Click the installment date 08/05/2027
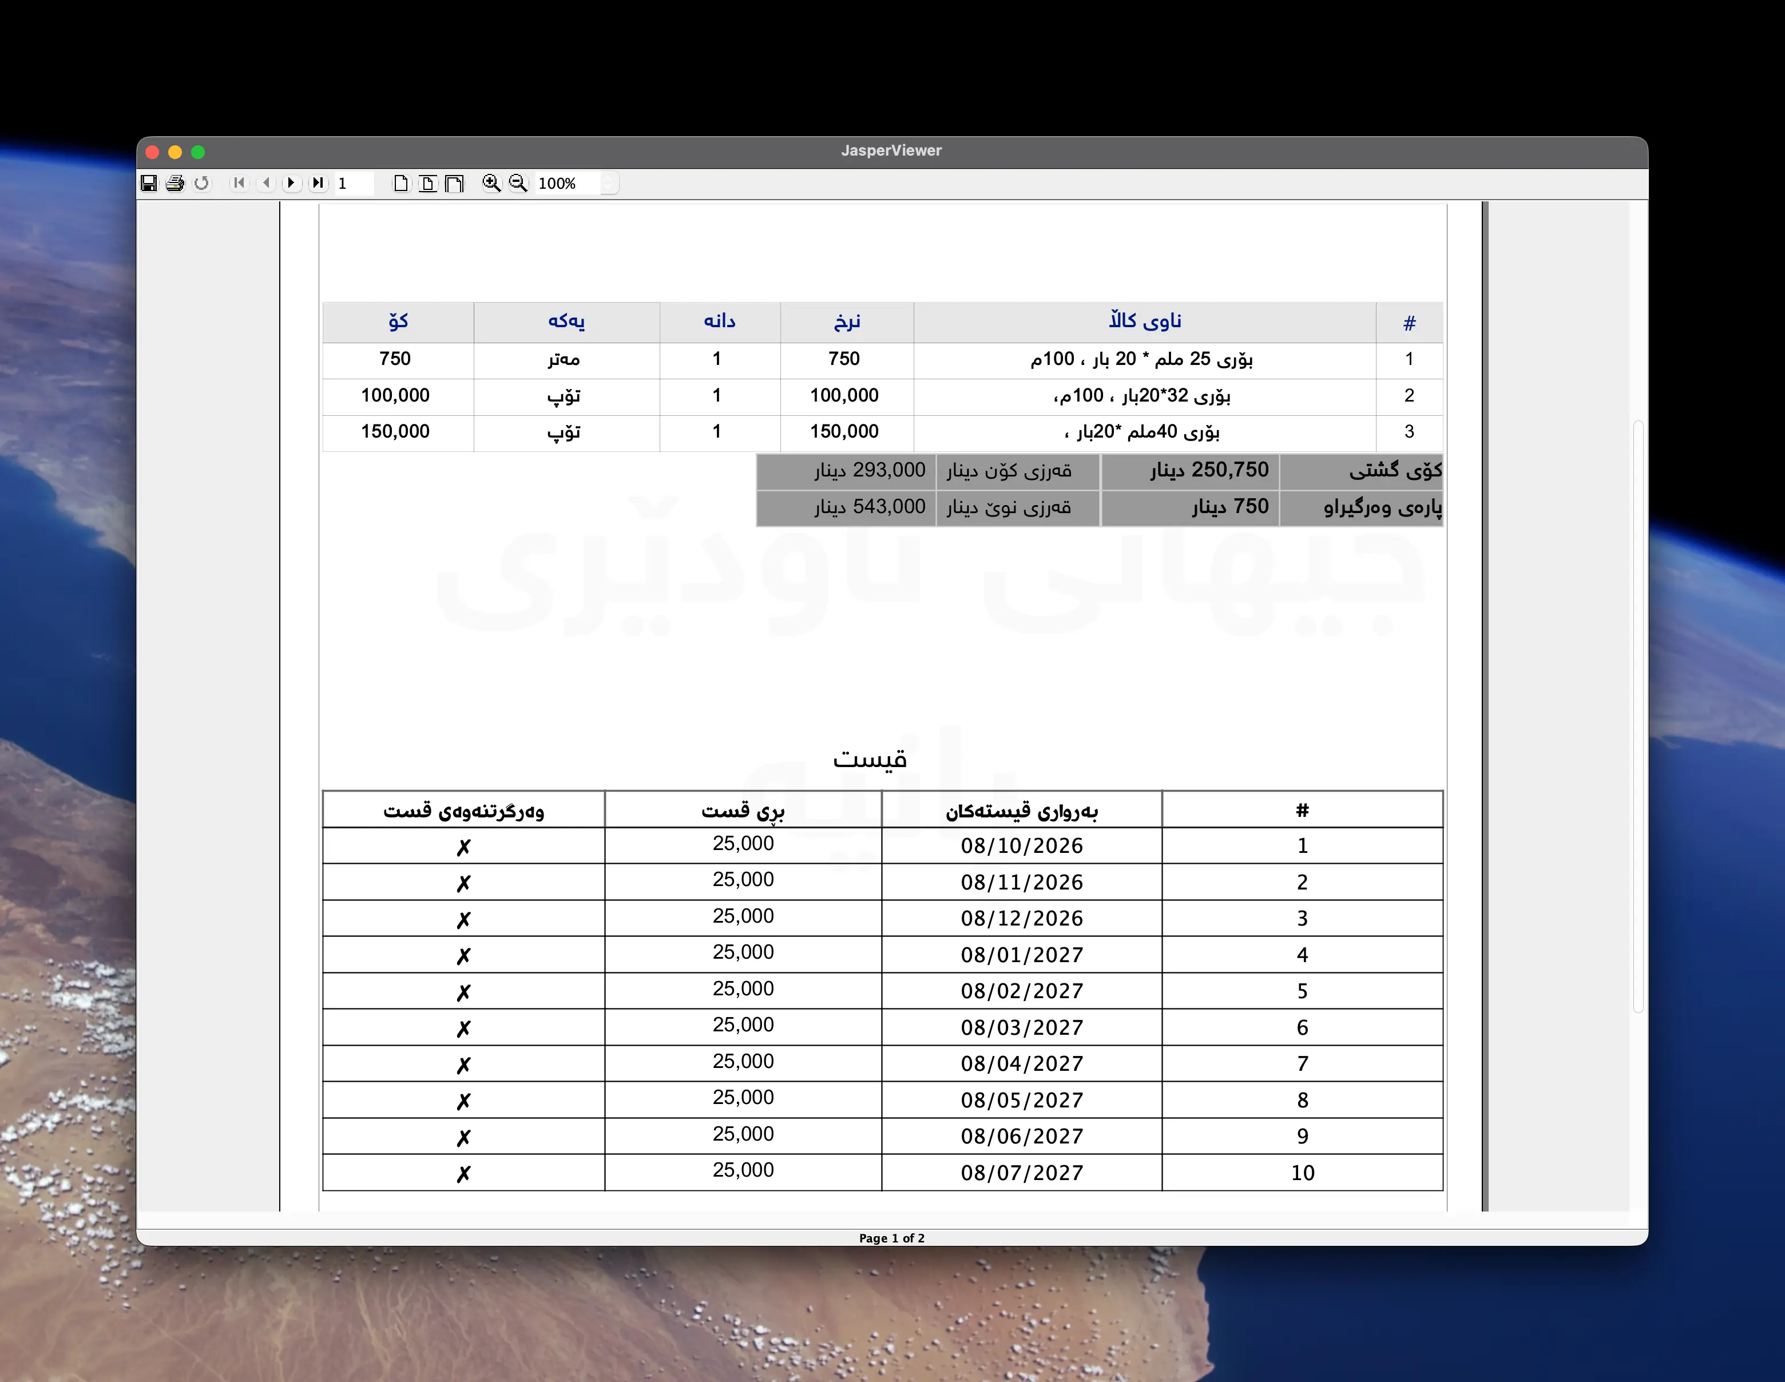1785x1382 pixels. pos(1022,1101)
